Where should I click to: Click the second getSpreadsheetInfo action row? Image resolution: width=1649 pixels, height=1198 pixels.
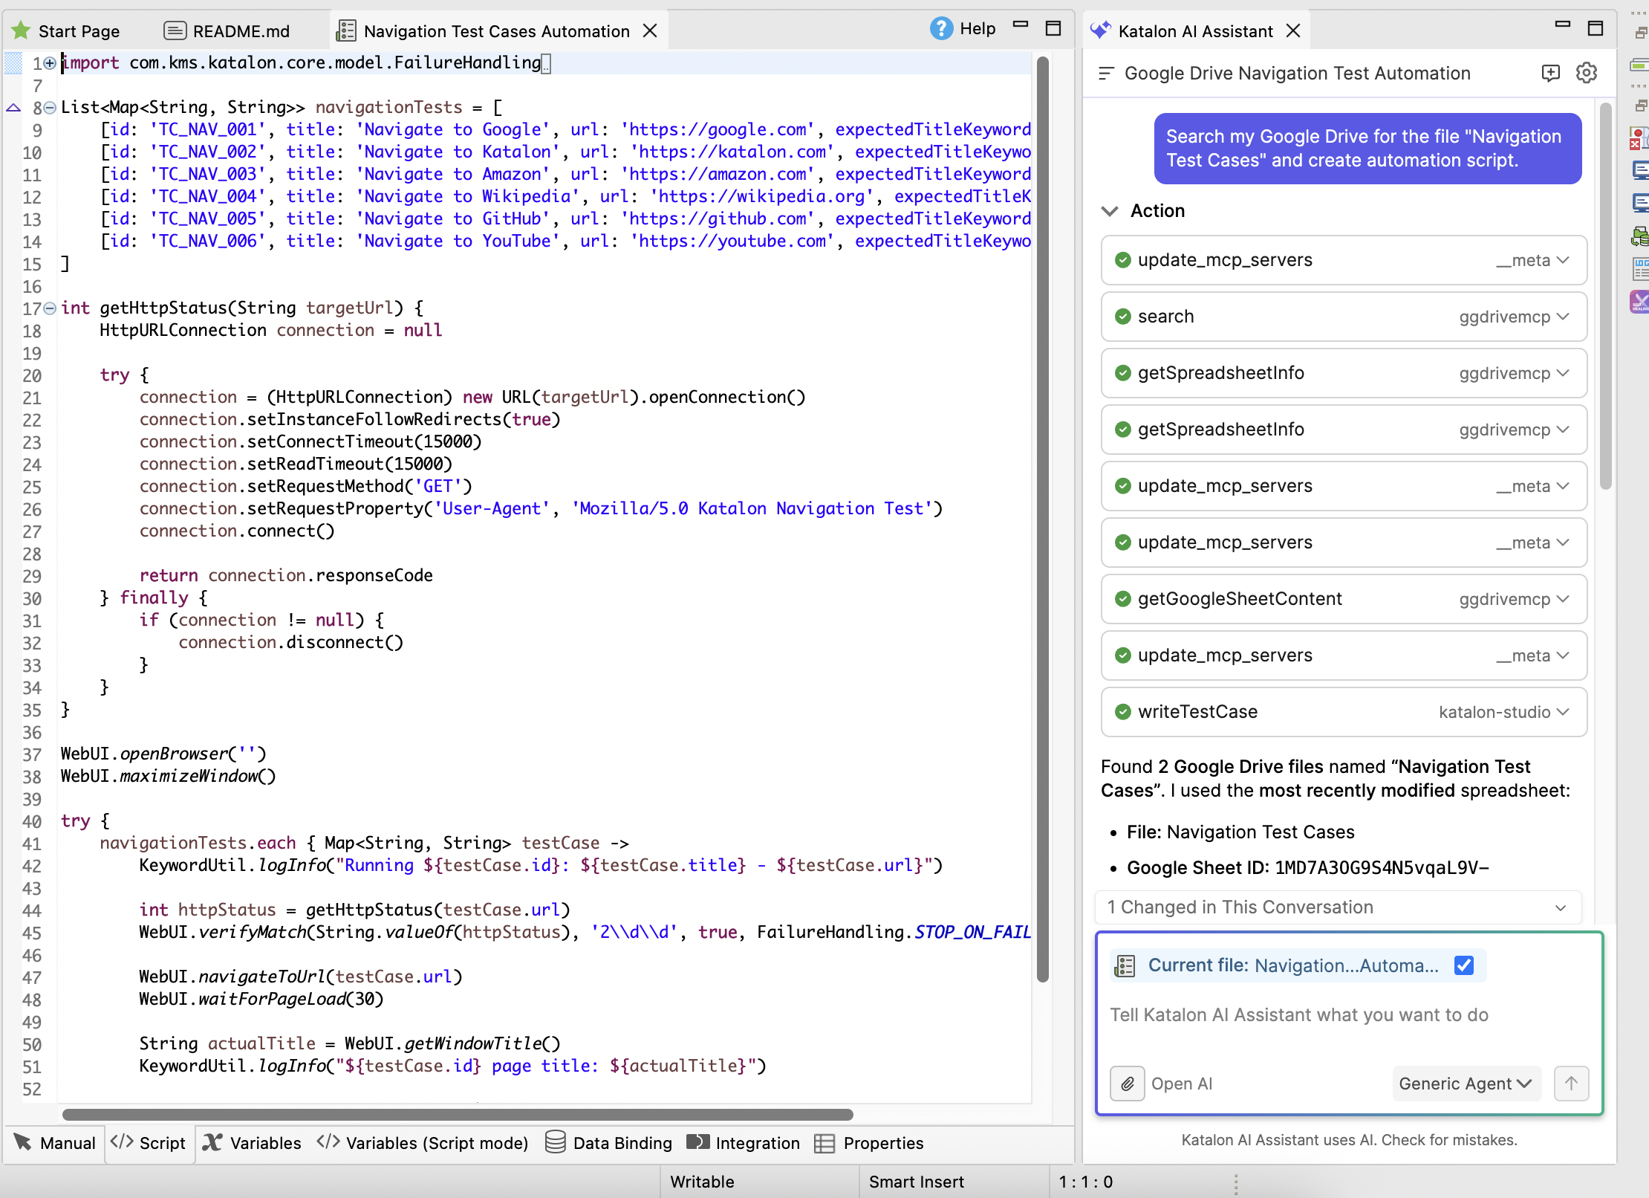point(1344,430)
